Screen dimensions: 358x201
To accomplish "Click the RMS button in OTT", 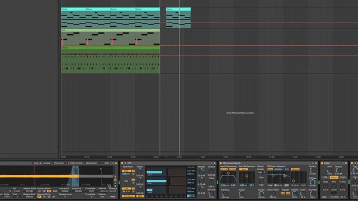I will coord(140,196).
